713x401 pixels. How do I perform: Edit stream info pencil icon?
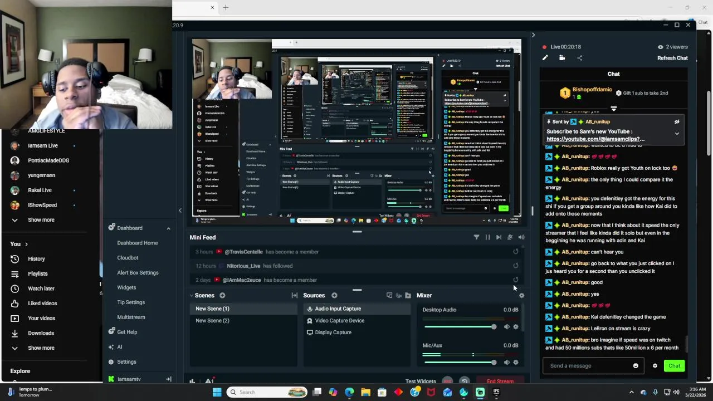click(x=545, y=58)
